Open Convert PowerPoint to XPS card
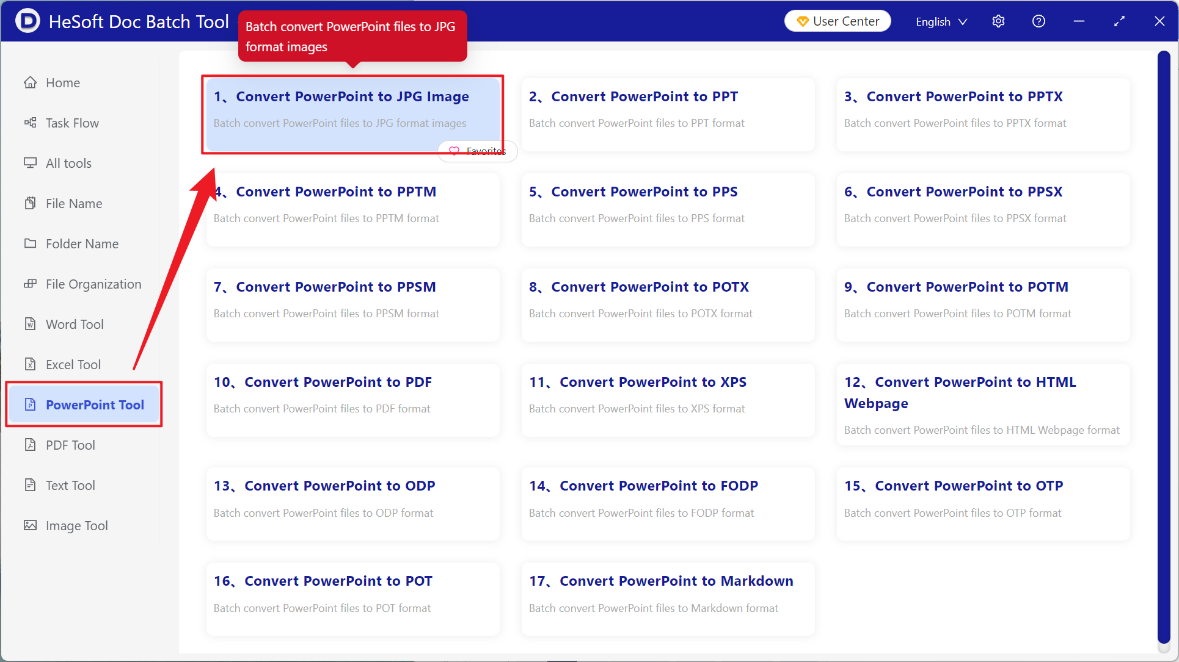This screenshot has height=662, width=1179. [x=668, y=400]
